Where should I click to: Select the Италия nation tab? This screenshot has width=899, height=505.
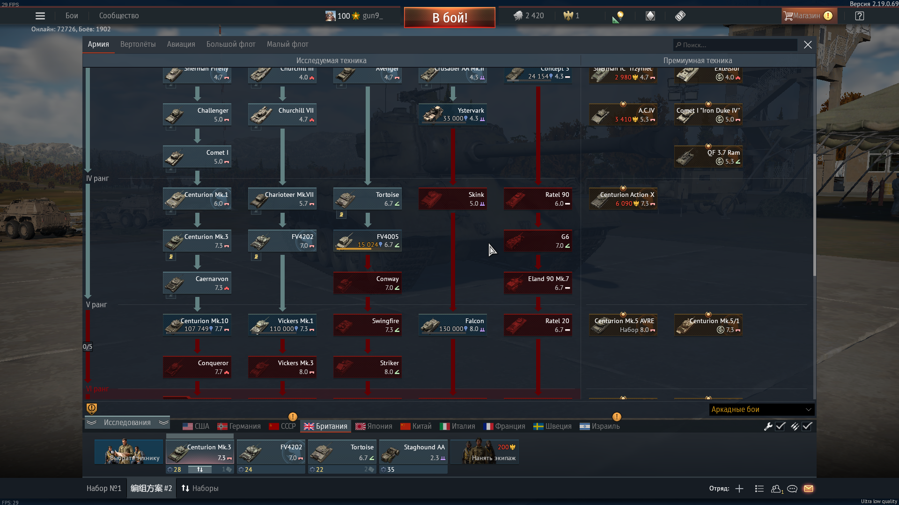coord(457,426)
